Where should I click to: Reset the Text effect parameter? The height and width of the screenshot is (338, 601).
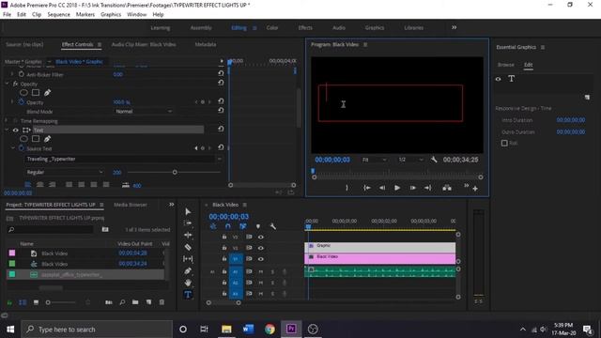221,130
